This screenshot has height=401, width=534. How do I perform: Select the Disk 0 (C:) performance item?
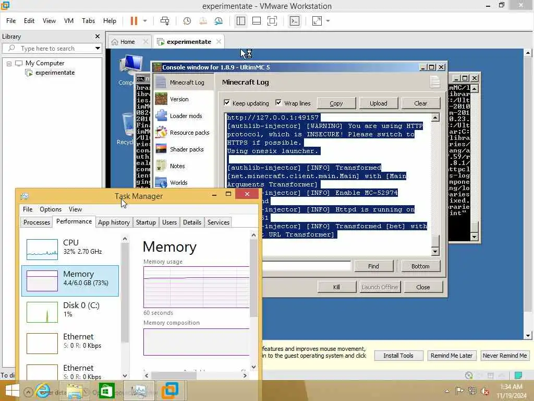coord(70,312)
